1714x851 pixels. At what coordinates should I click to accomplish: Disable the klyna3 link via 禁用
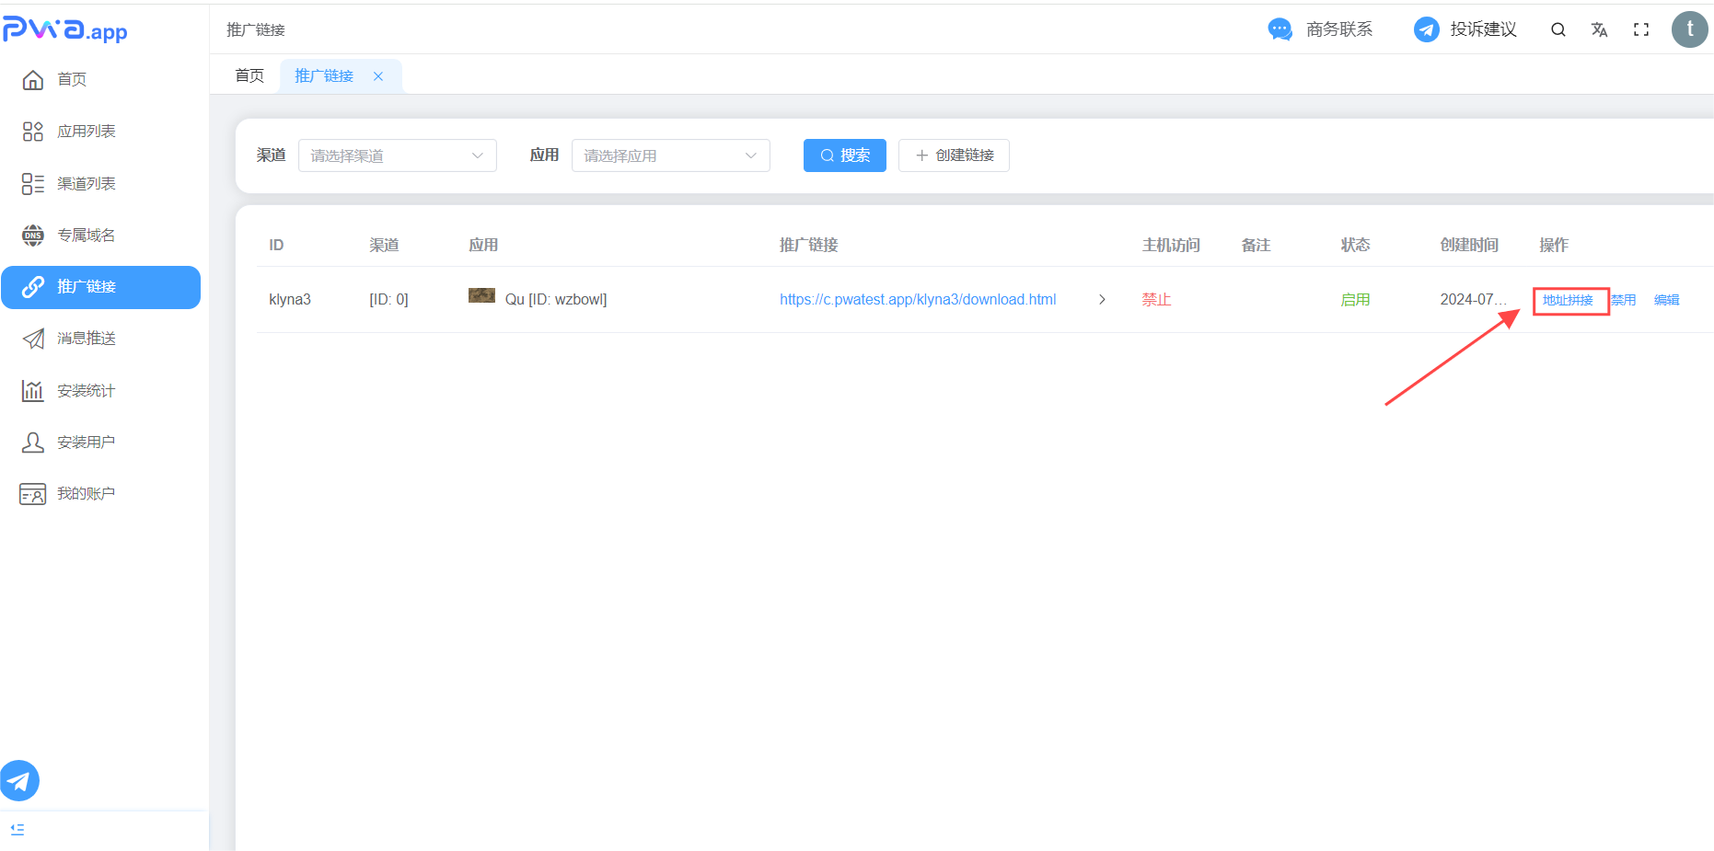[1623, 300]
